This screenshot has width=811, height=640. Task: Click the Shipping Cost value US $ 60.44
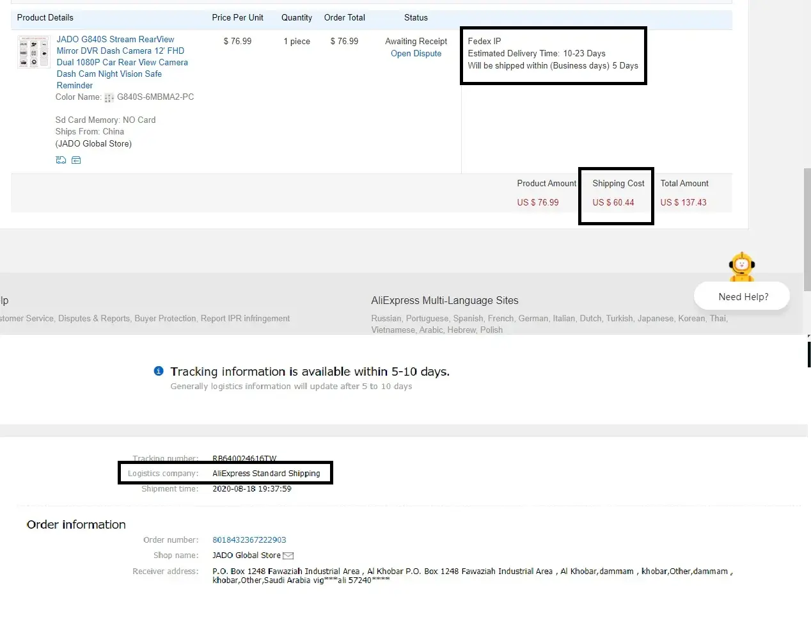(613, 202)
